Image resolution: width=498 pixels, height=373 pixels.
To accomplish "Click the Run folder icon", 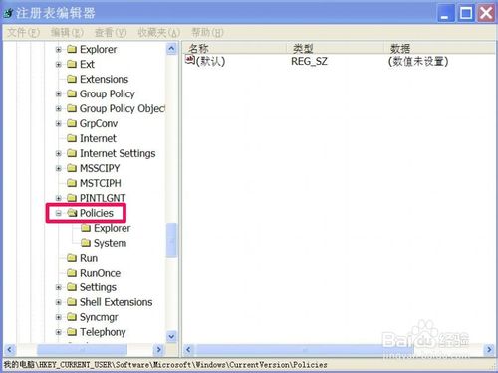I will (72, 258).
